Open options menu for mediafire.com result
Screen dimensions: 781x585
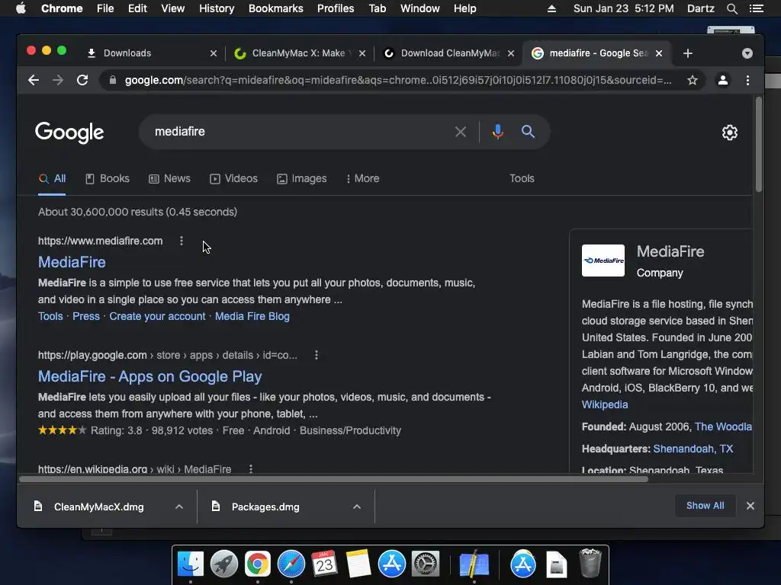(182, 241)
